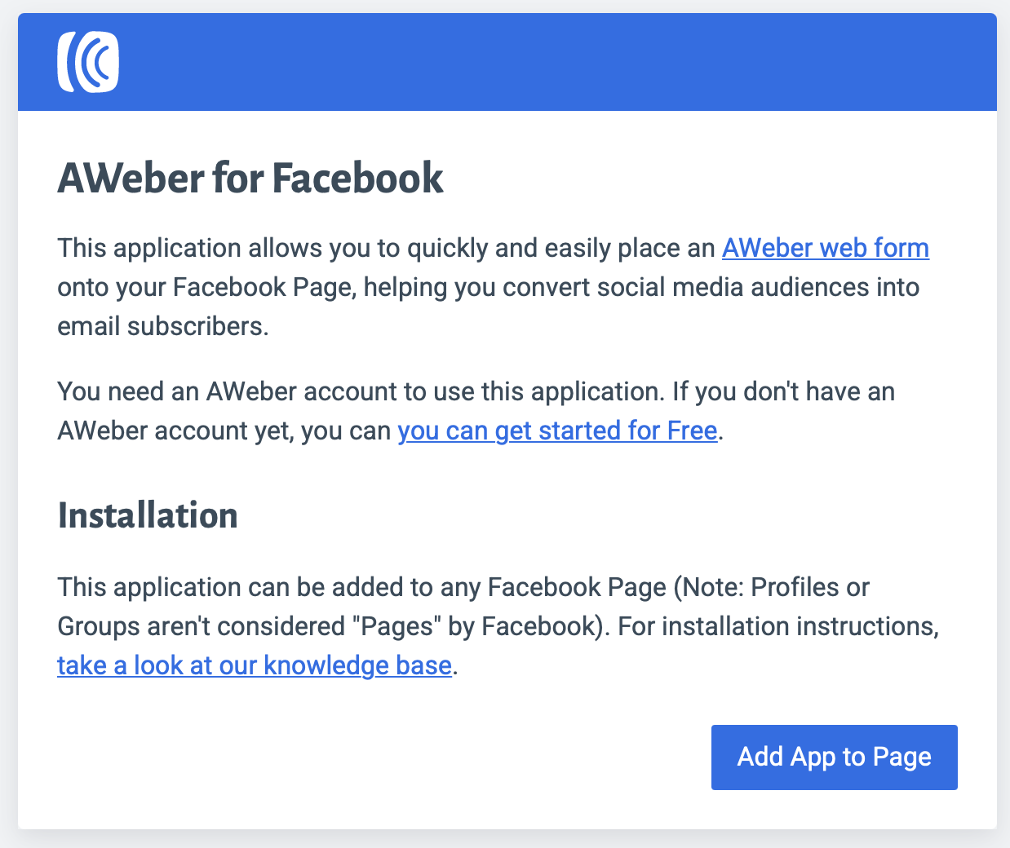This screenshot has width=1010, height=848.
Task: Click the AWeber logo icon in header
Action: click(88, 62)
